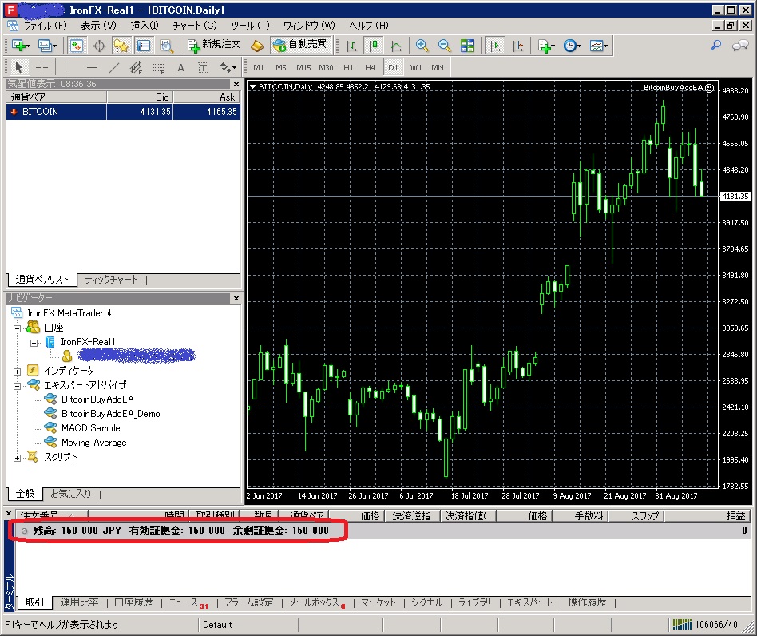Select the crosshair tool
This screenshot has height=636, width=757.
[x=42, y=67]
